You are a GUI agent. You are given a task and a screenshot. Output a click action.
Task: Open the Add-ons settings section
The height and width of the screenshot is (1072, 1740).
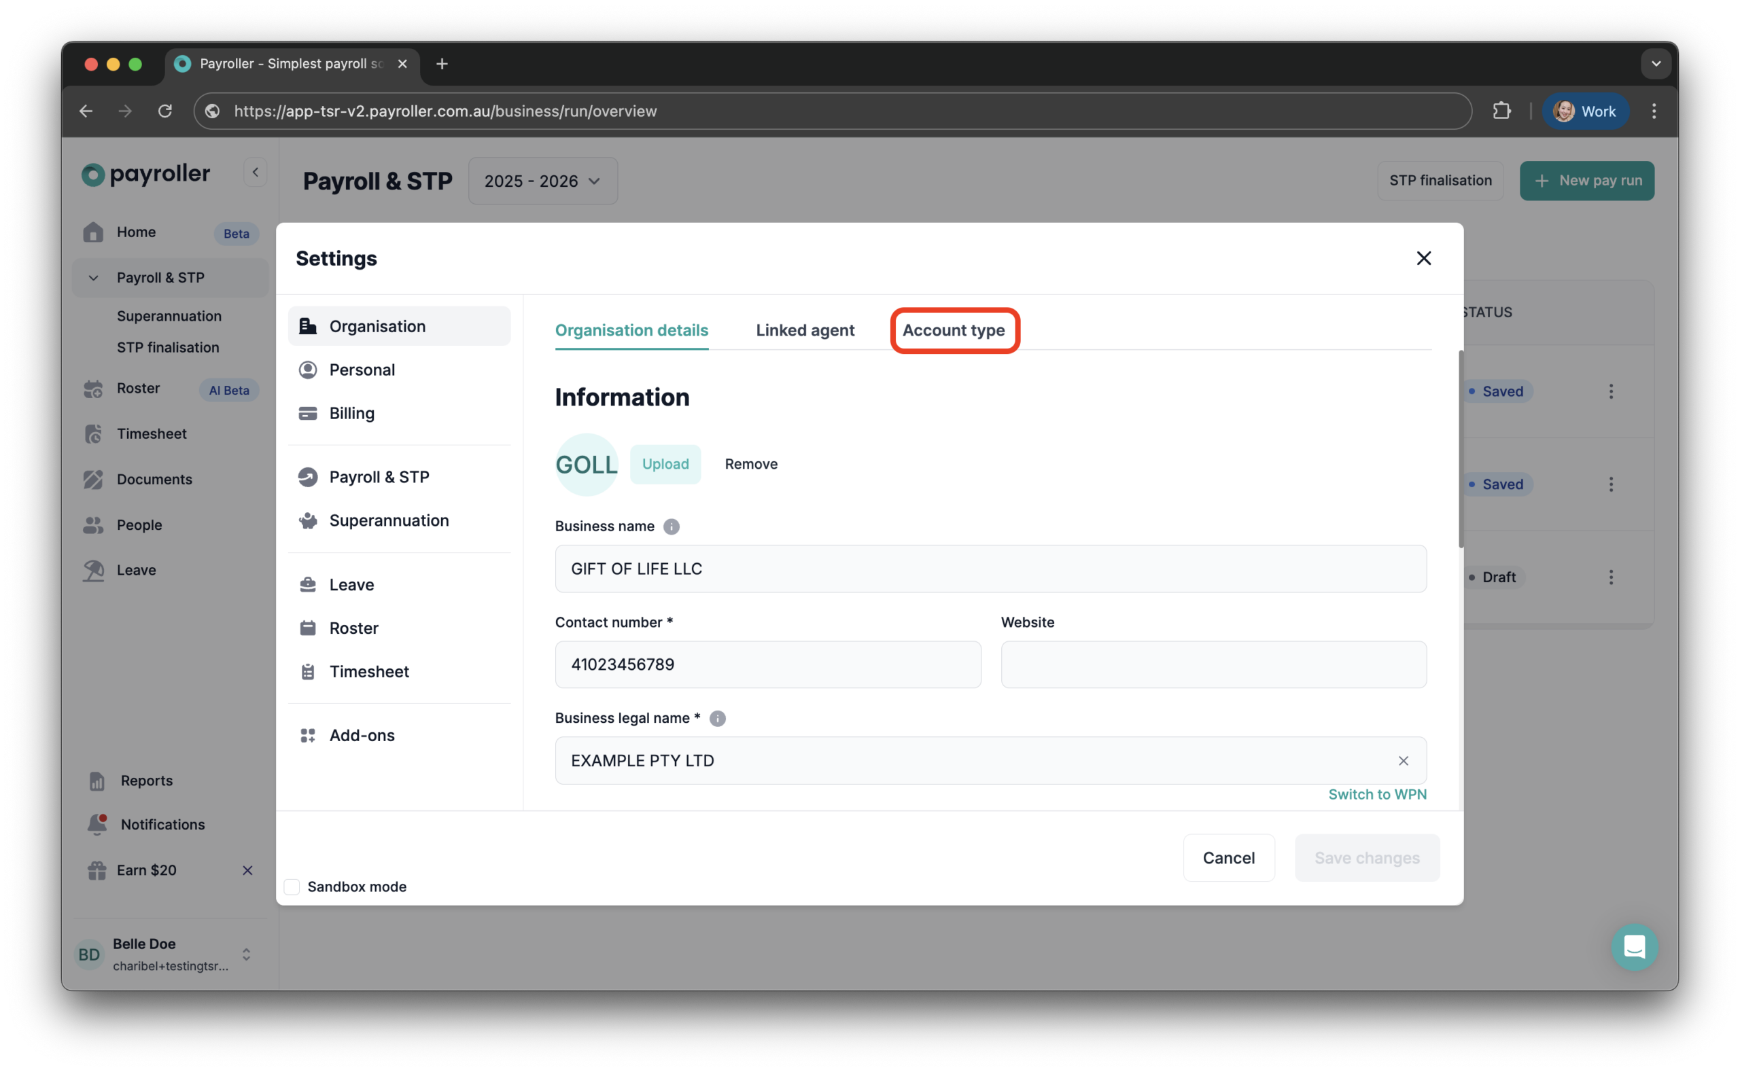362,735
